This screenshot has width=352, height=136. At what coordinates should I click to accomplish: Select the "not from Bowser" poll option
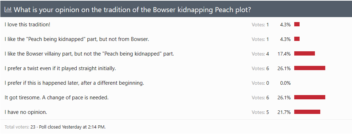(x=77, y=39)
